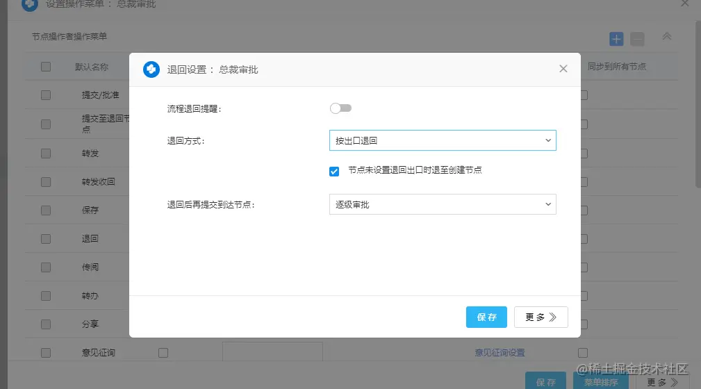Click the 退回设置 dialog logo icon
Screen dimensions: 701x389
tap(151, 69)
